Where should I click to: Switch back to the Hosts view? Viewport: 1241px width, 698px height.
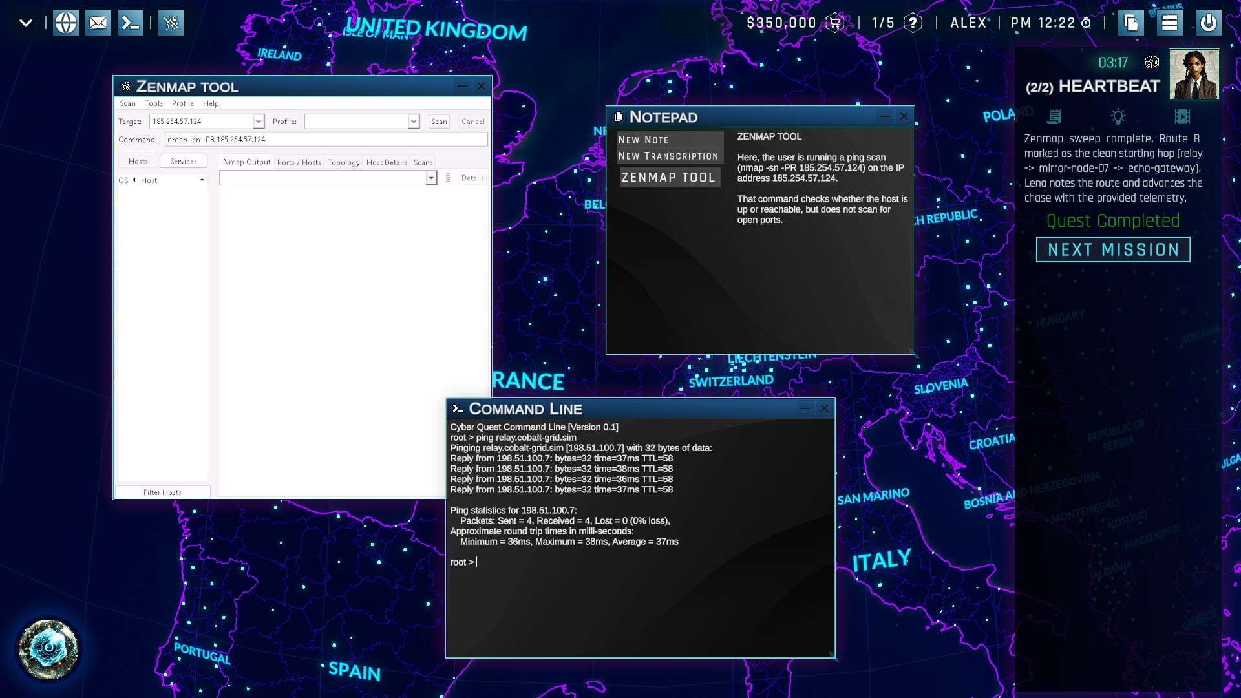[137, 161]
